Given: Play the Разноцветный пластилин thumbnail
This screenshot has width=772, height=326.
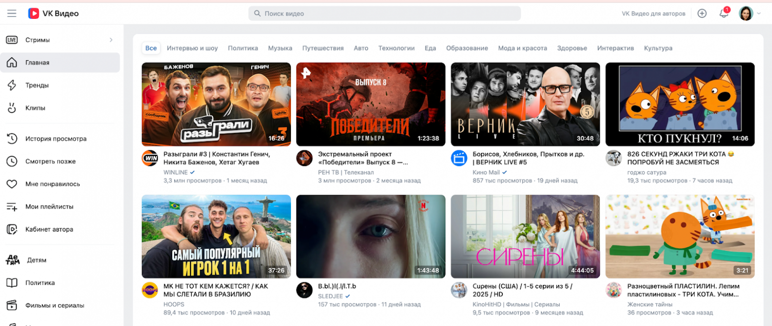Looking at the screenshot, I should (680, 237).
